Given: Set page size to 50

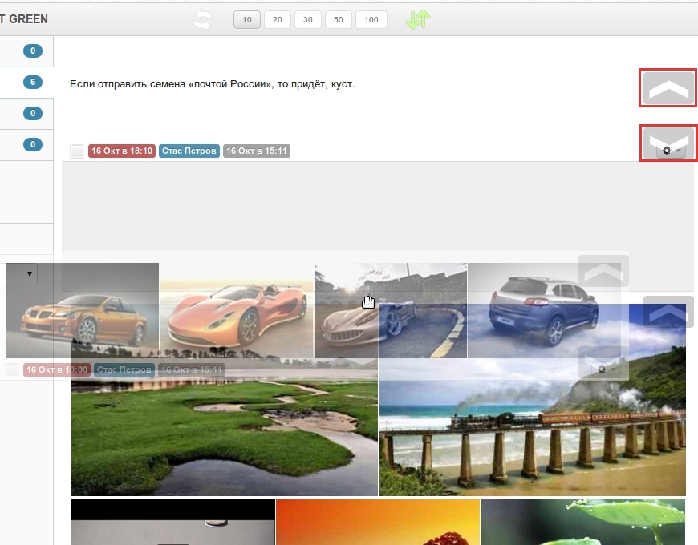Looking at the screenshot, I should click(x=339, y=20).
